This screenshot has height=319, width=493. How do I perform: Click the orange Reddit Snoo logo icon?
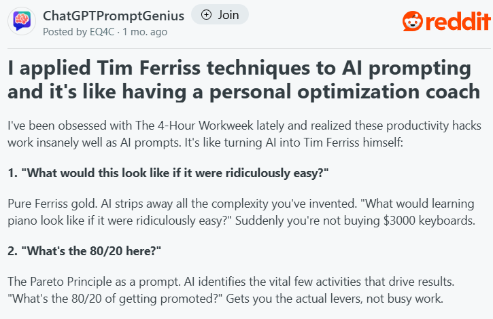click(x=412, y=24)
